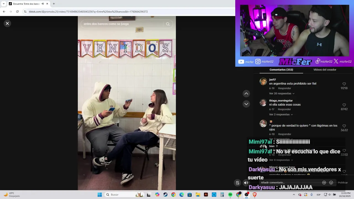Reload the page with the refresh icon
This screenshot has width=354, height=199.
[x=17, y=12]
